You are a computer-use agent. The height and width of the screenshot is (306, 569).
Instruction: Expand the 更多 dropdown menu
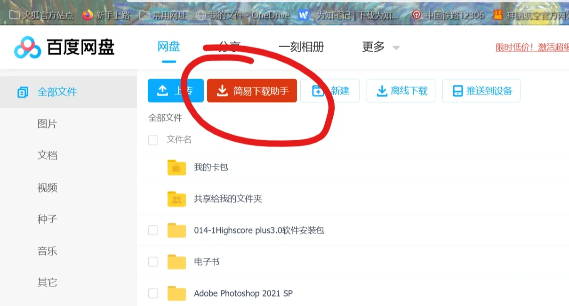[x=381, y=47]
